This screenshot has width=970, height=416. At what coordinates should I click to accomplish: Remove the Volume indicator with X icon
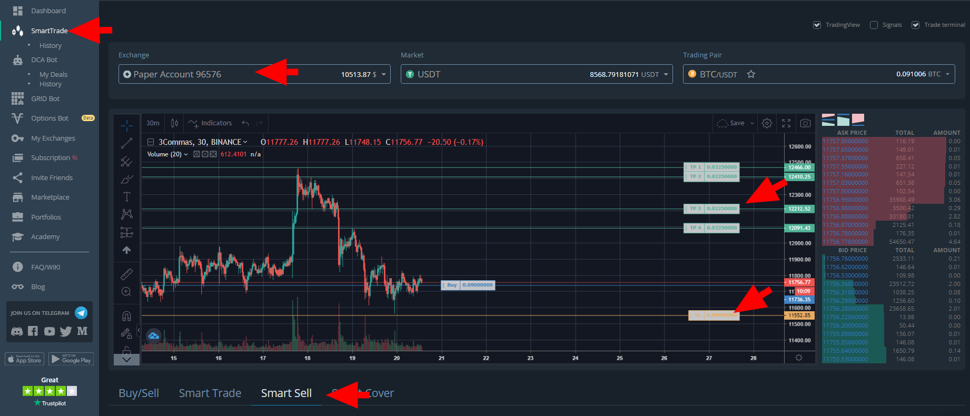(213, 154)
